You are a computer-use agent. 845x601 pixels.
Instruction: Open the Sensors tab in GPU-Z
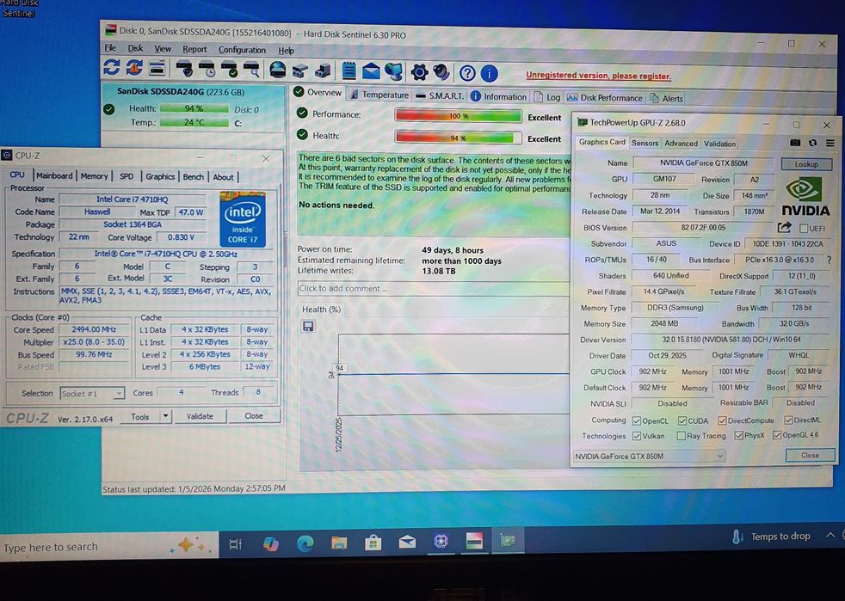point(645,144)
